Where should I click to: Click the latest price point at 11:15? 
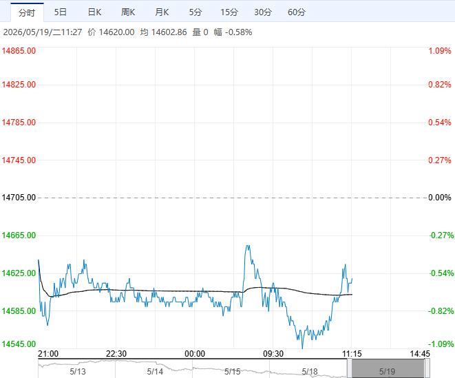pos(352,279)
